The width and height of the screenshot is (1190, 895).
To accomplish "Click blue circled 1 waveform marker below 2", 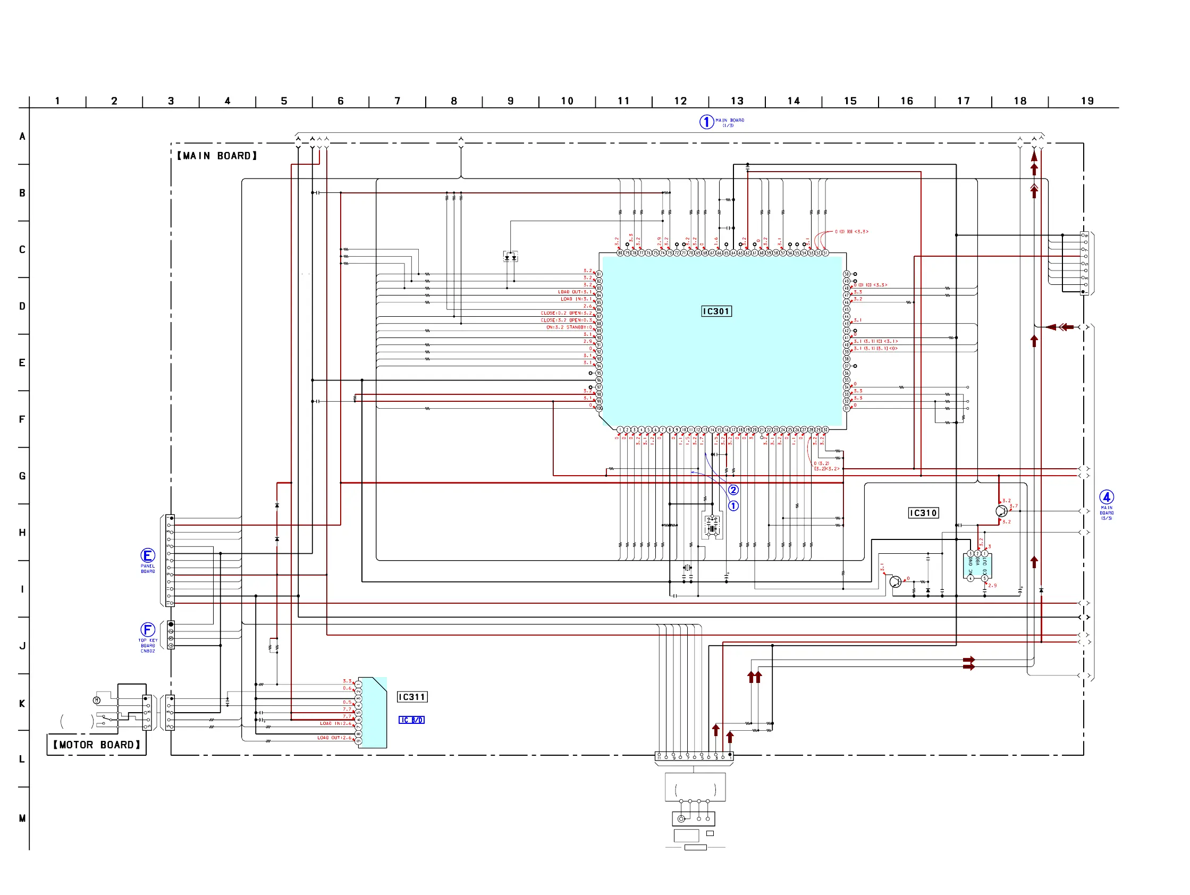I will pyautogui.click(x=733, y=506).
